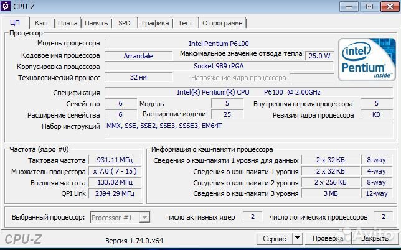Maximize the CPU-Z window
This screenshot has width=401, height=250.
tap(369, 7)
